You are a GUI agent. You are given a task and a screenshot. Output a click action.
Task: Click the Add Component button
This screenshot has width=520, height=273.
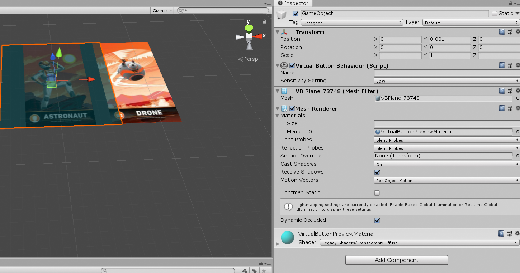[396, 260]
